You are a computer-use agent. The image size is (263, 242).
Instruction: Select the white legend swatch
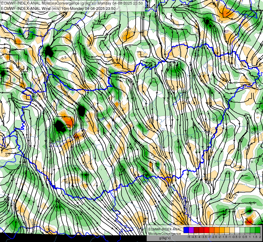(237, 230)
